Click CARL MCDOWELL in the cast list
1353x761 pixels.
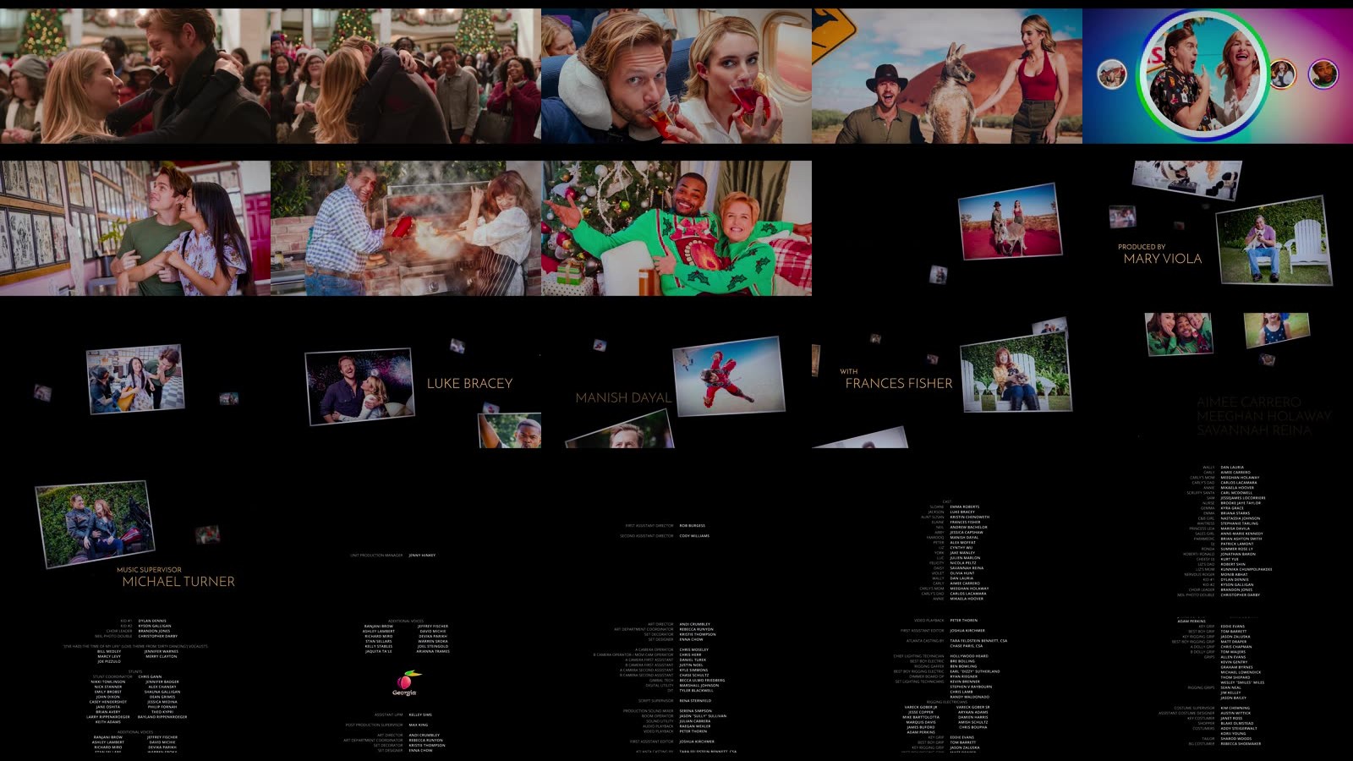click(x=1236, y=493)
